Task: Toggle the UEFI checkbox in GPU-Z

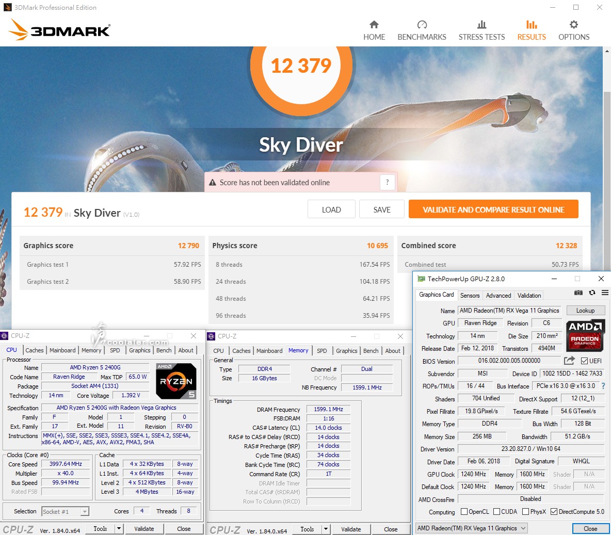Action: tap(584, 361)
